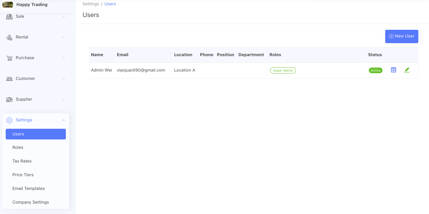The height and width of the screenshot is (214, 429).
Task: Edit Admin Wei with pencil icon
Action: pyautogui.click(x=407, y=70)
